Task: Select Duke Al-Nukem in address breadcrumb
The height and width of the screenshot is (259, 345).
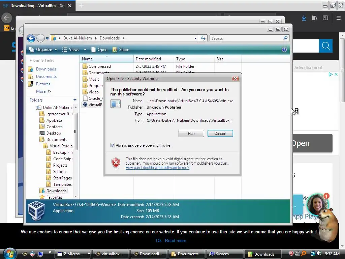Action: pos(77,38)
